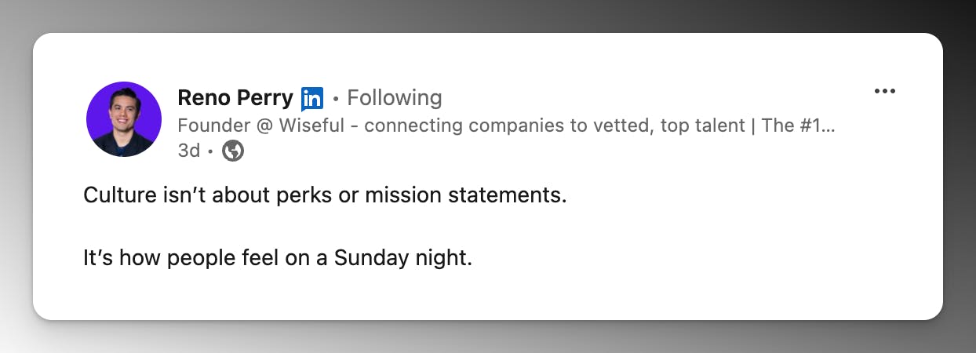976x353 pixels.
Task: Click the words Sunday night
Action: 403,257
